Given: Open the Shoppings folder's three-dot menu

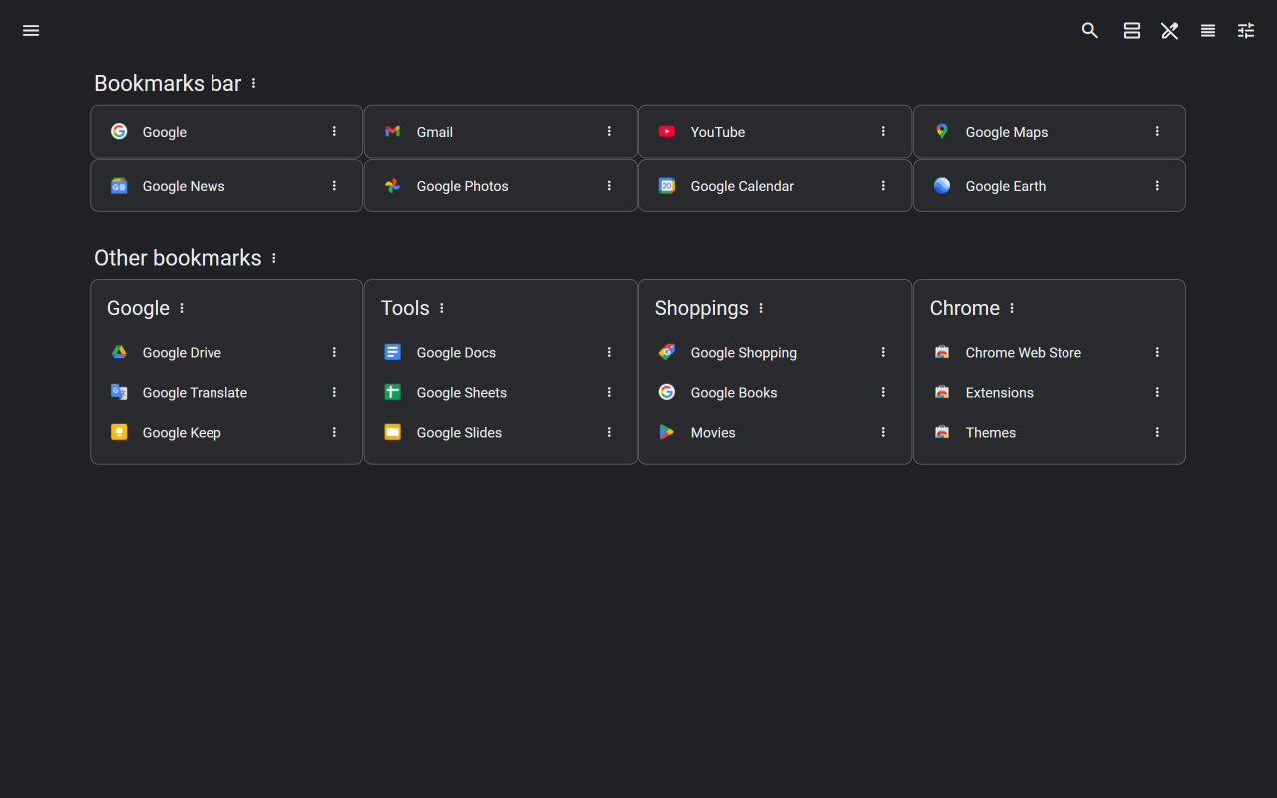Looking at the screenshot, I should pyautogui.click(x=761, y=308).
